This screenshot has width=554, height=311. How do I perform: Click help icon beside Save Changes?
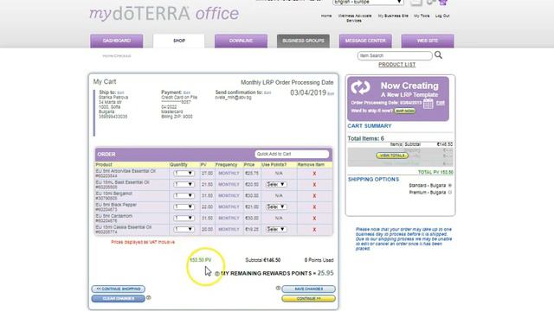278,288
